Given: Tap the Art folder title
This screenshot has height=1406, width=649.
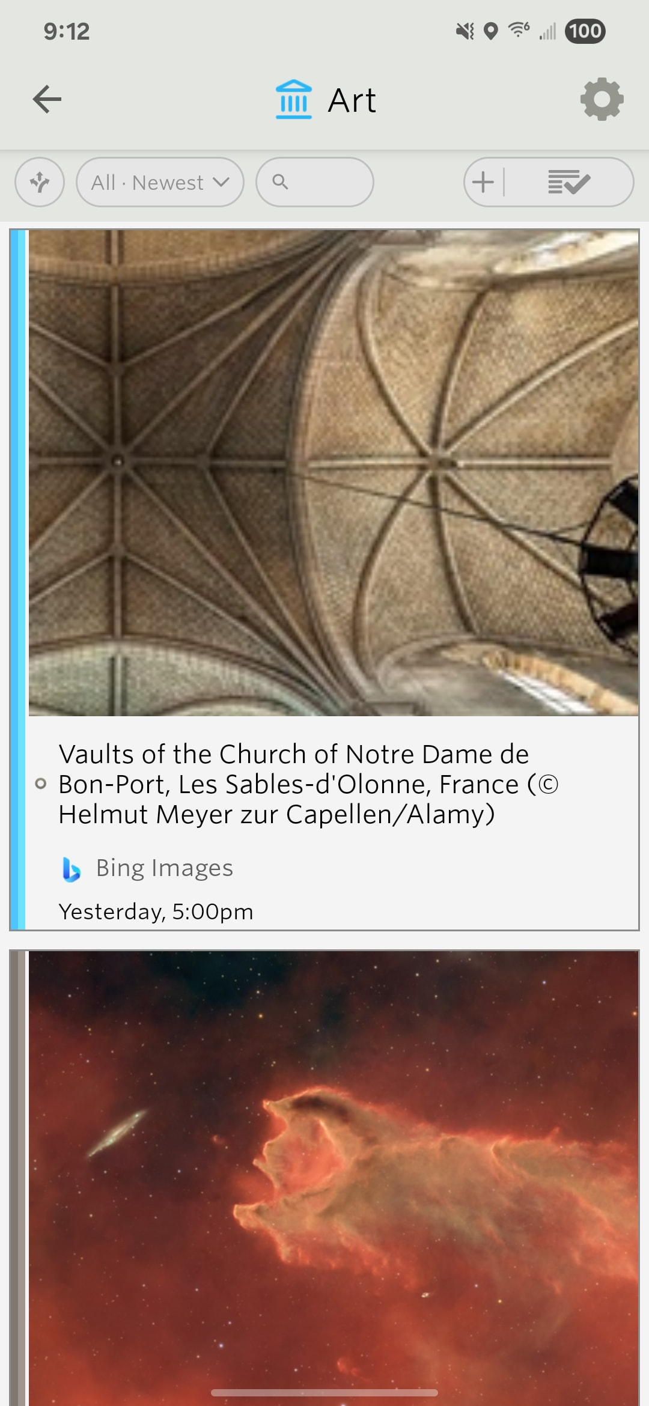Looking at the screenshot, I should click(352, 100).
